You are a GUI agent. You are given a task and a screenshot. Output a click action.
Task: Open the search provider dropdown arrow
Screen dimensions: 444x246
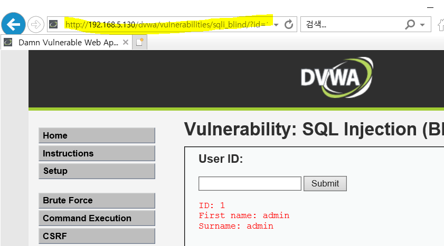[422, 25]
